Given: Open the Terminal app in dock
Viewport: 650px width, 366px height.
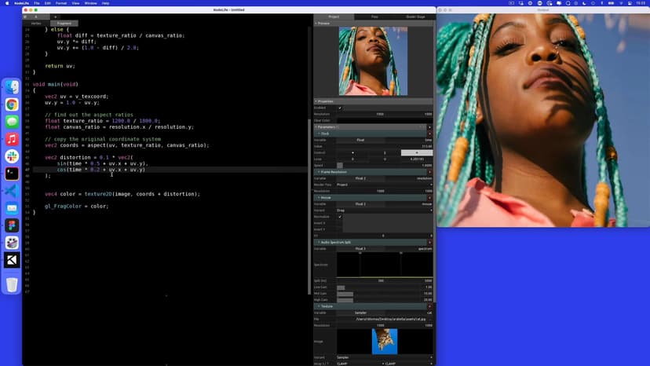Looking at the screenshot, I should [12, 174].
